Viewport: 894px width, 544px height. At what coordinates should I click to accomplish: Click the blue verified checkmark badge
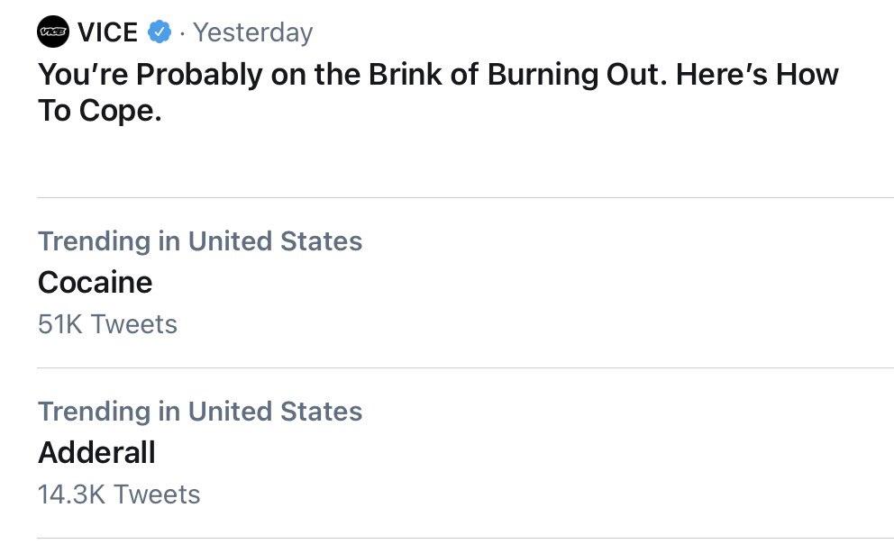(160, 33)
